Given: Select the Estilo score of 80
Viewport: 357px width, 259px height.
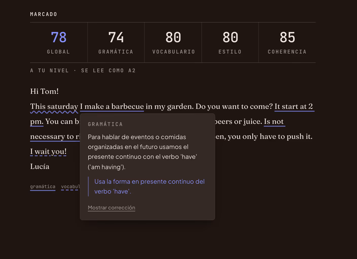Looking at the screenshot, I should coord(230,42).
